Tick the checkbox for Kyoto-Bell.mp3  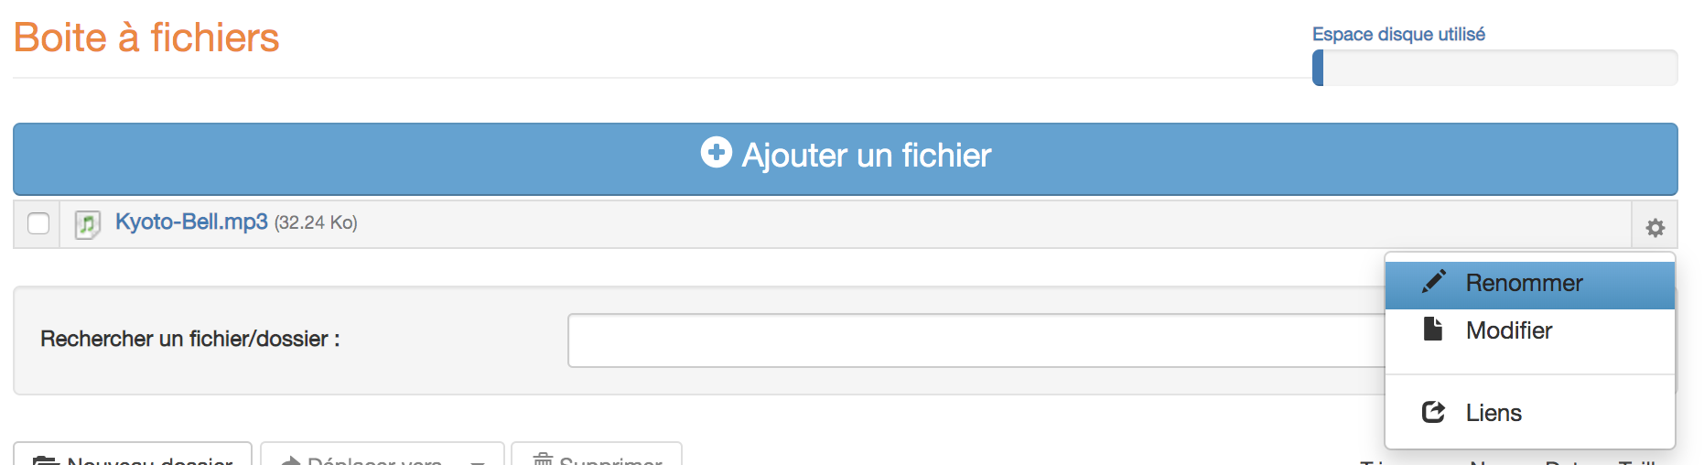coord(38,223)
